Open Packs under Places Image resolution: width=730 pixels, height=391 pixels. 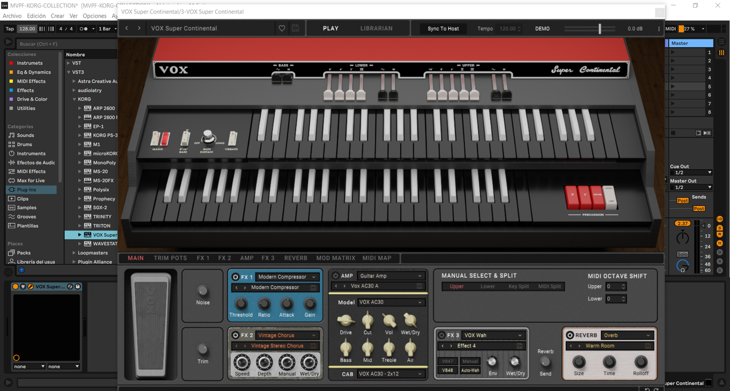point(24,253)
